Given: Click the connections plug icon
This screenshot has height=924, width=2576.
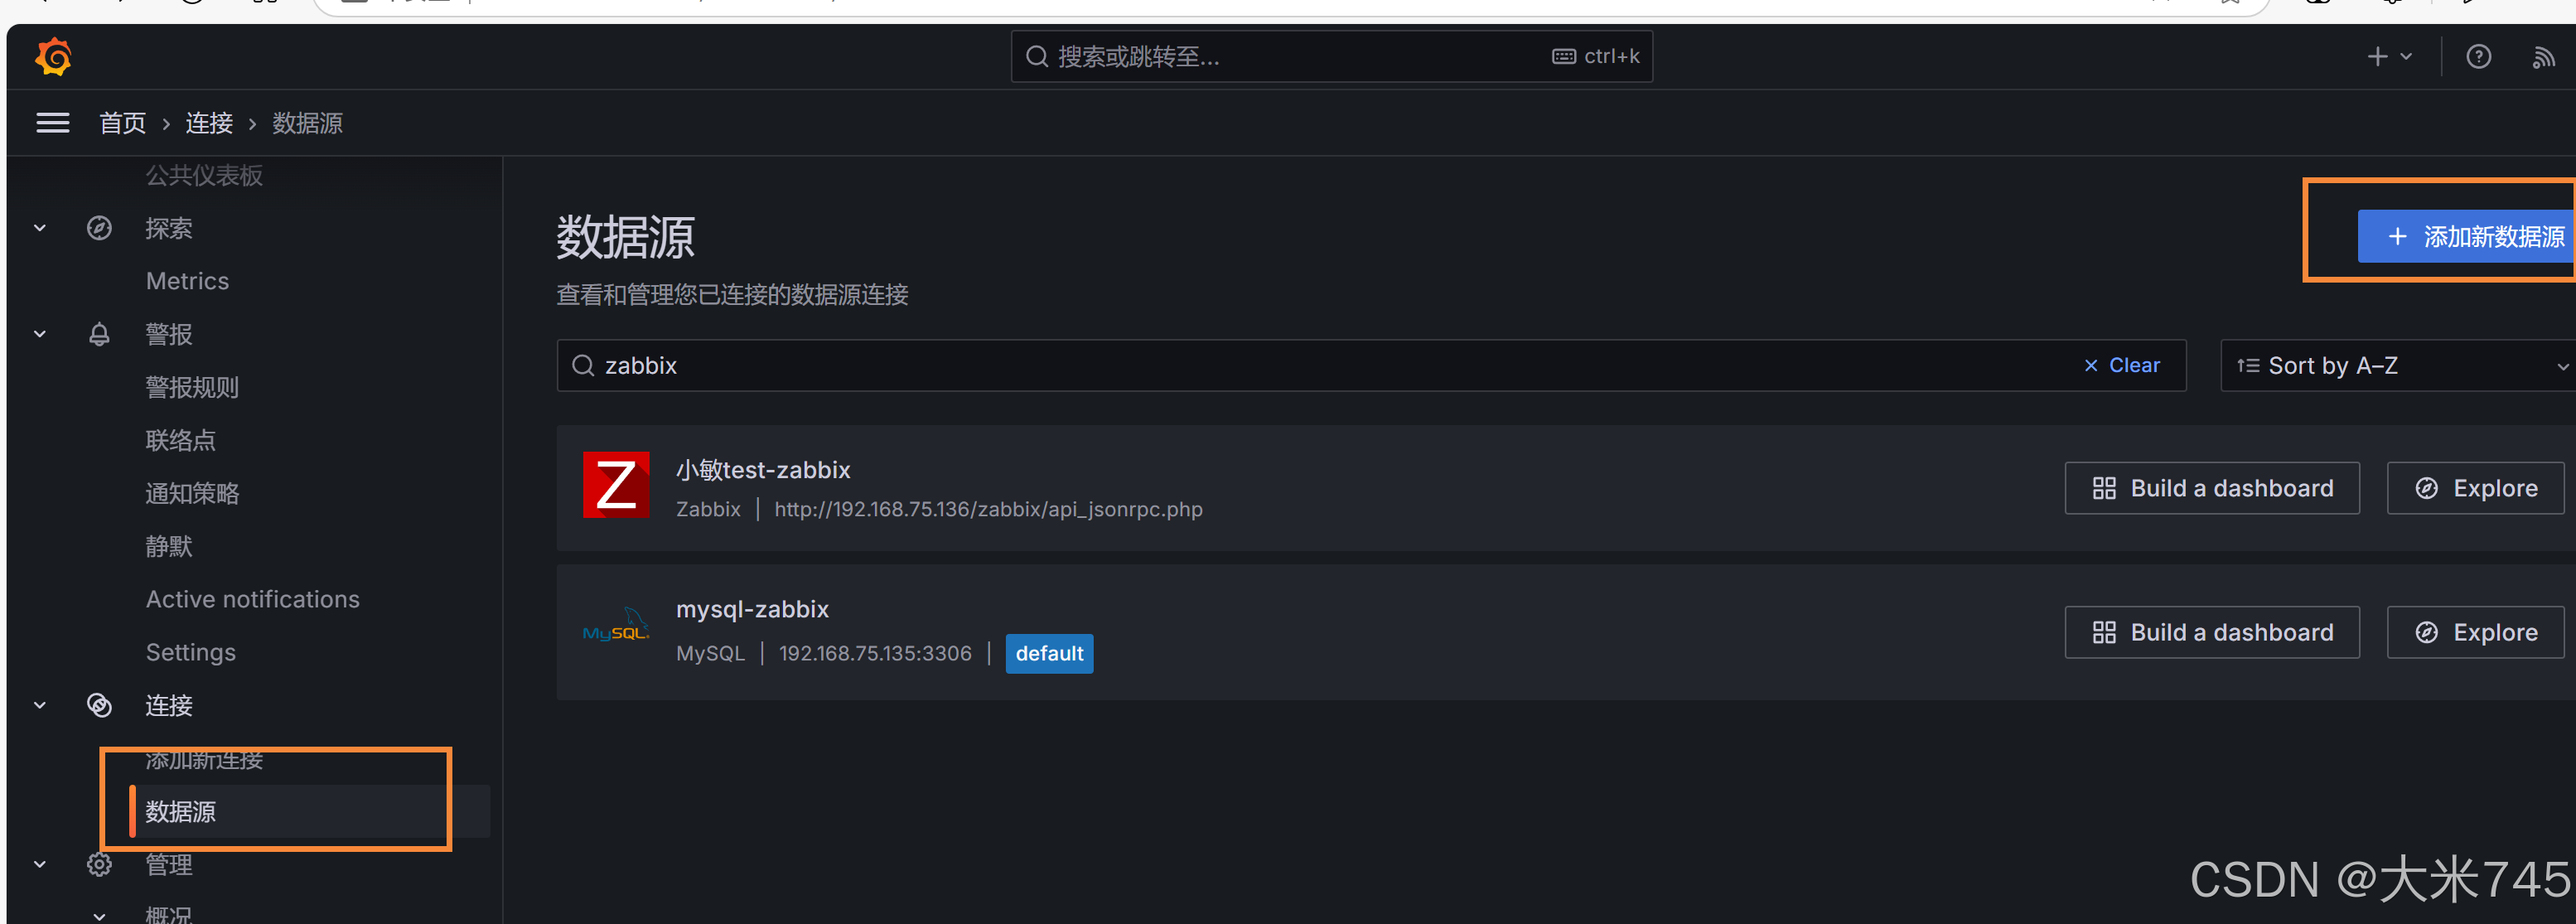Looking at the screenshot, I should pyautogui.click(x=99, y=705).
